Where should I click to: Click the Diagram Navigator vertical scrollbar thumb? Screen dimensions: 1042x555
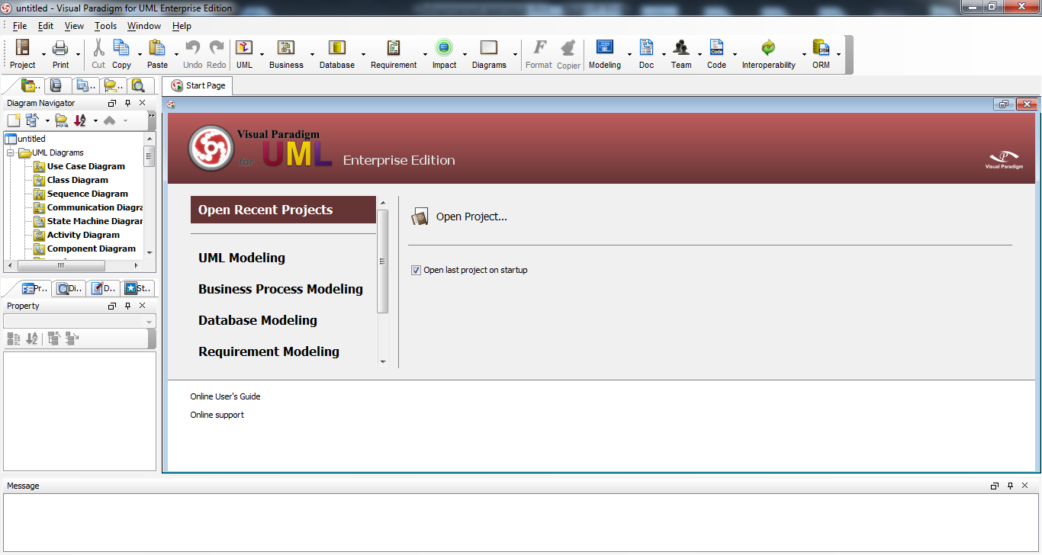(x=150, y=158)
